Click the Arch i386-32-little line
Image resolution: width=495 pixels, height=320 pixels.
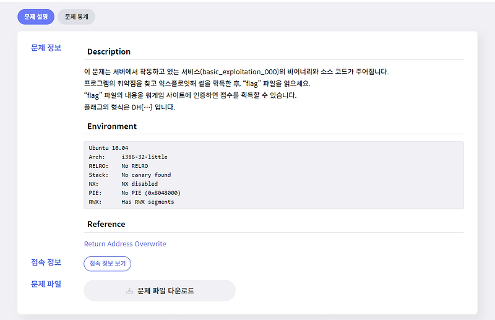128,157
